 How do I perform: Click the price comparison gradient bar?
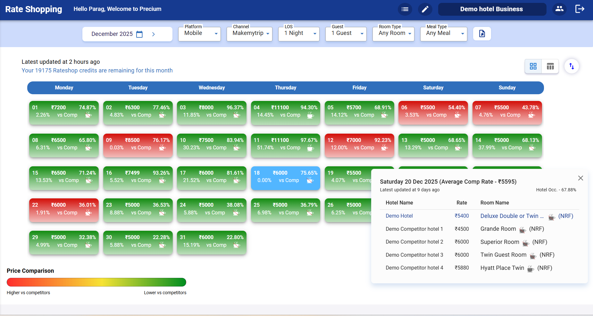[x=96, y=282]
